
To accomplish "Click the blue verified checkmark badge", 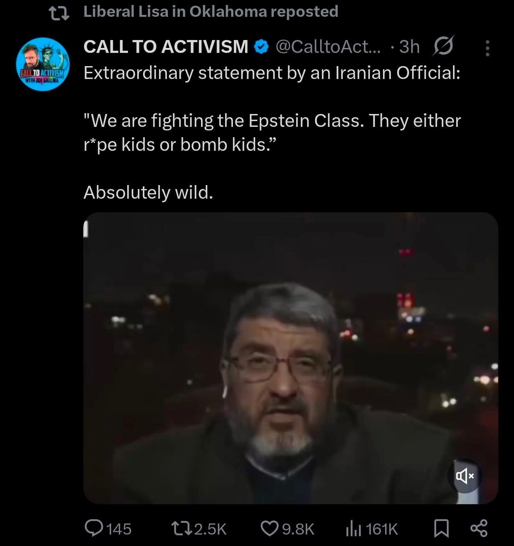I will tap(261, 46).
